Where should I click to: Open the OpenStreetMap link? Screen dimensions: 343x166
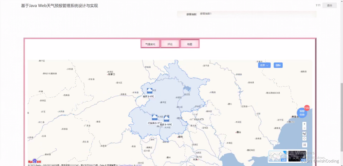coord(126,165)
